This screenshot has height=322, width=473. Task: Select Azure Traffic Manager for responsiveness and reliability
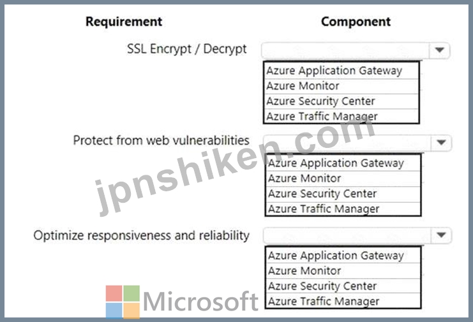coord(343,301)
